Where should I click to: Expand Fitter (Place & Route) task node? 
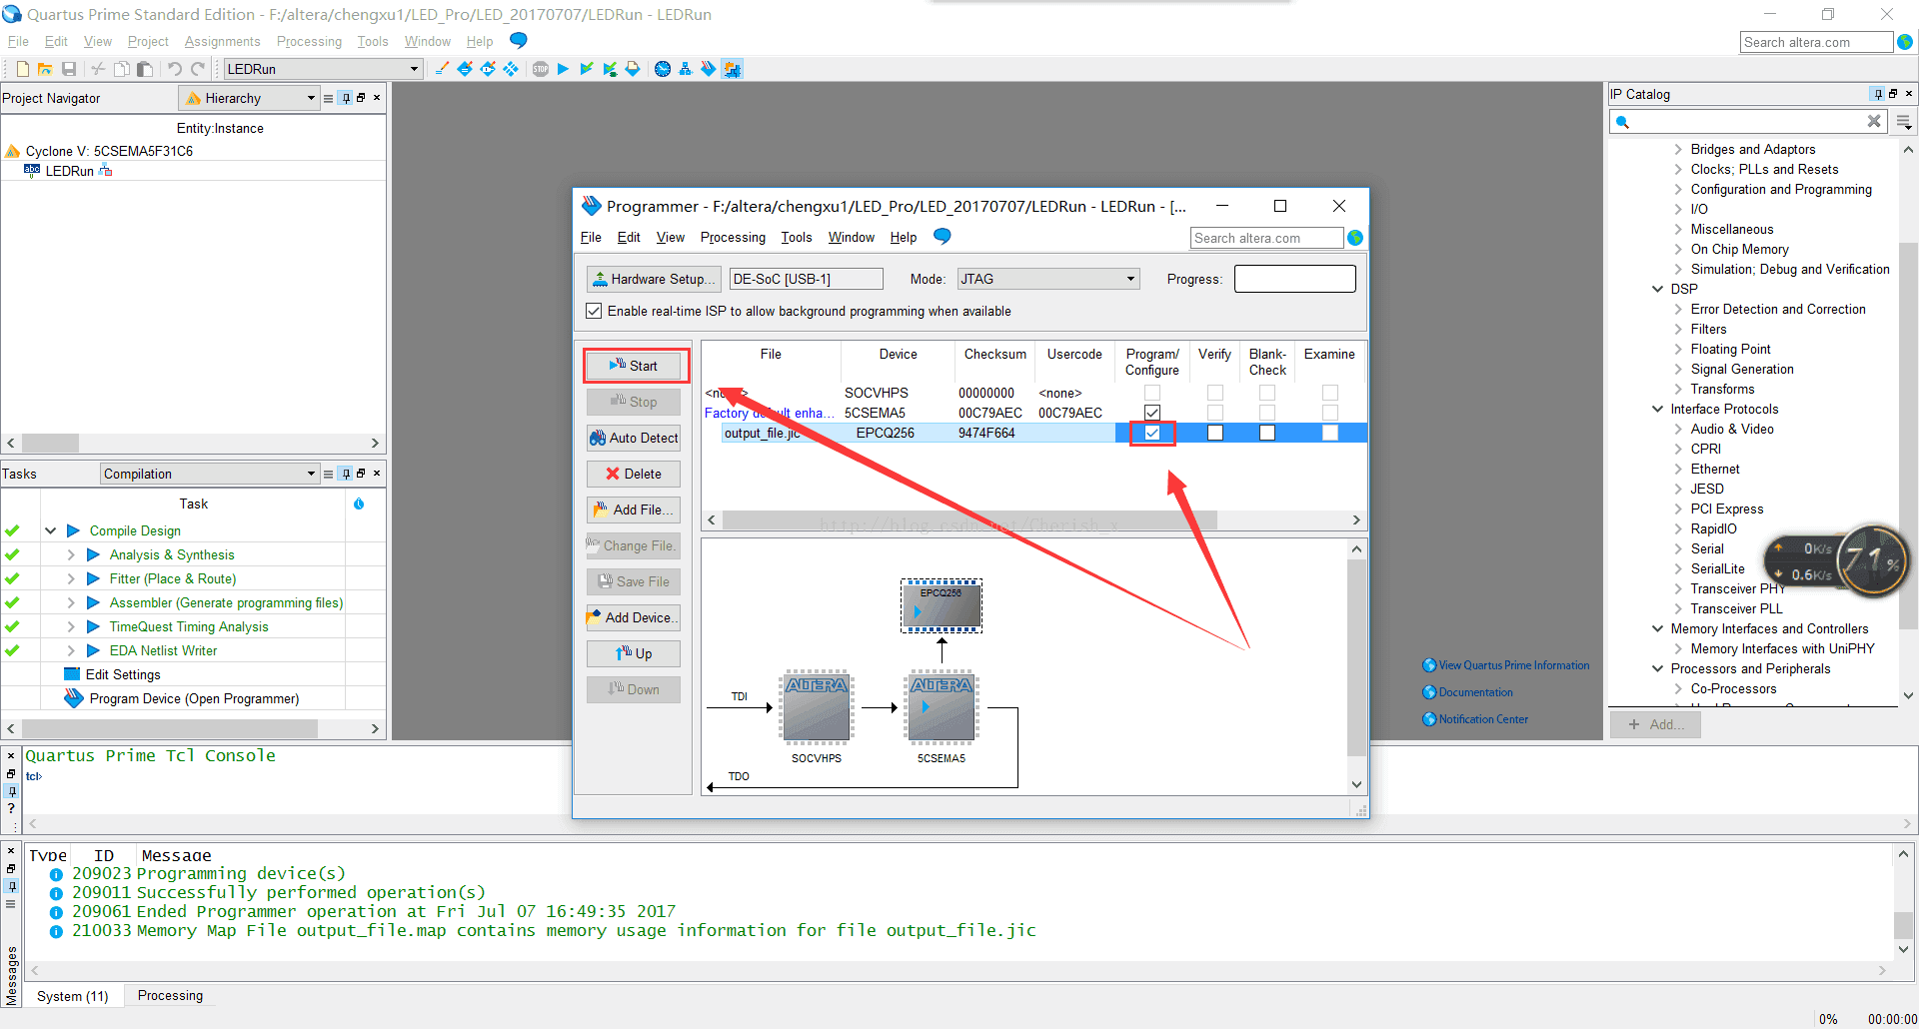(x=71, y=578)
